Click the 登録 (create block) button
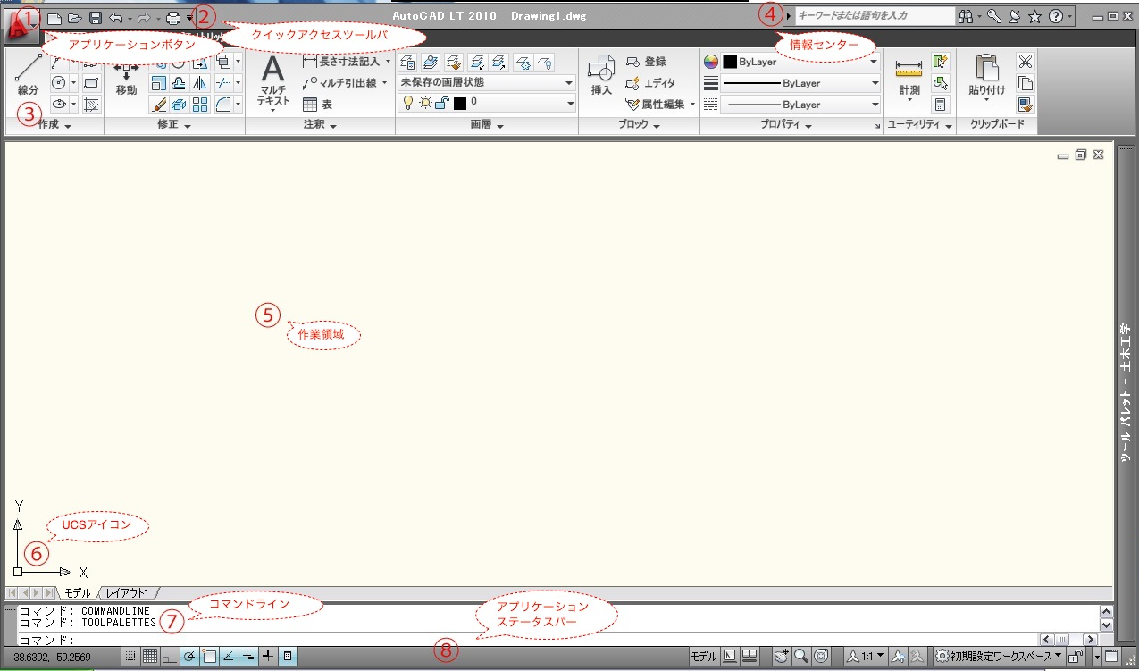This screenshot has width=1139, height=671. click(646, 62)
